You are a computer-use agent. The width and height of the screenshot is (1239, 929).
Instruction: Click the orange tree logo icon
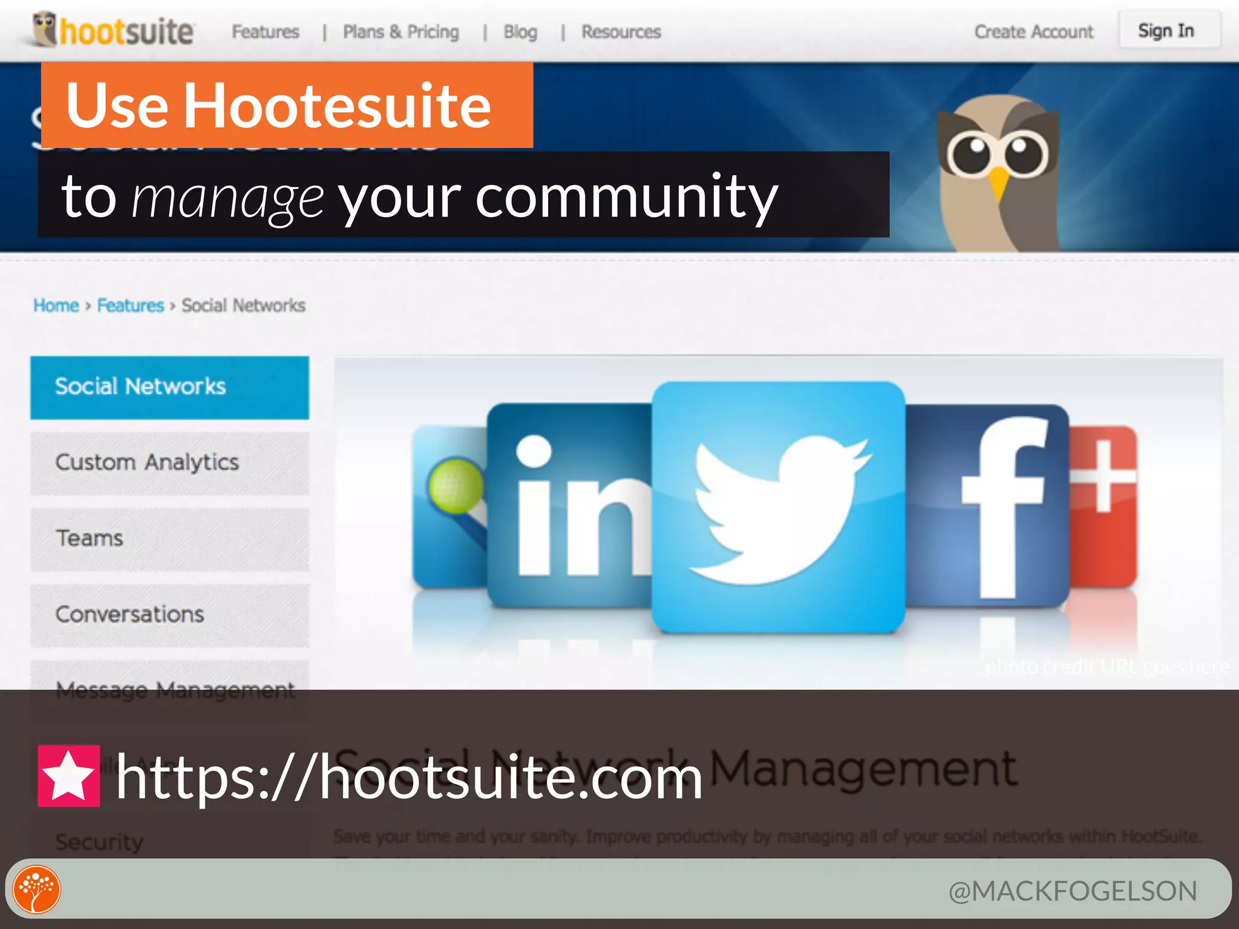[x=37, y=890]
